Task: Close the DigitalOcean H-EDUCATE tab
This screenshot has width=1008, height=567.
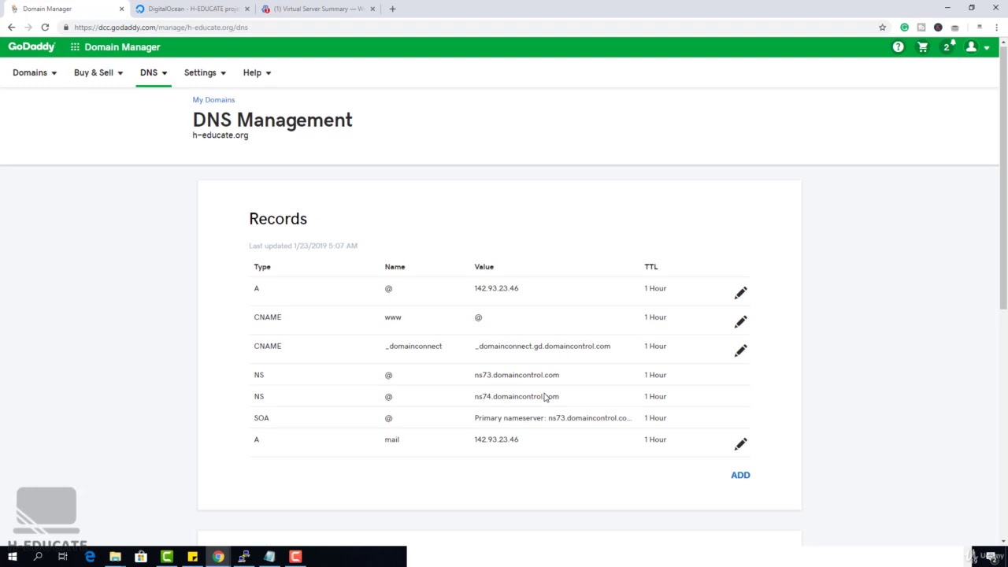Action: click(247, 9)
